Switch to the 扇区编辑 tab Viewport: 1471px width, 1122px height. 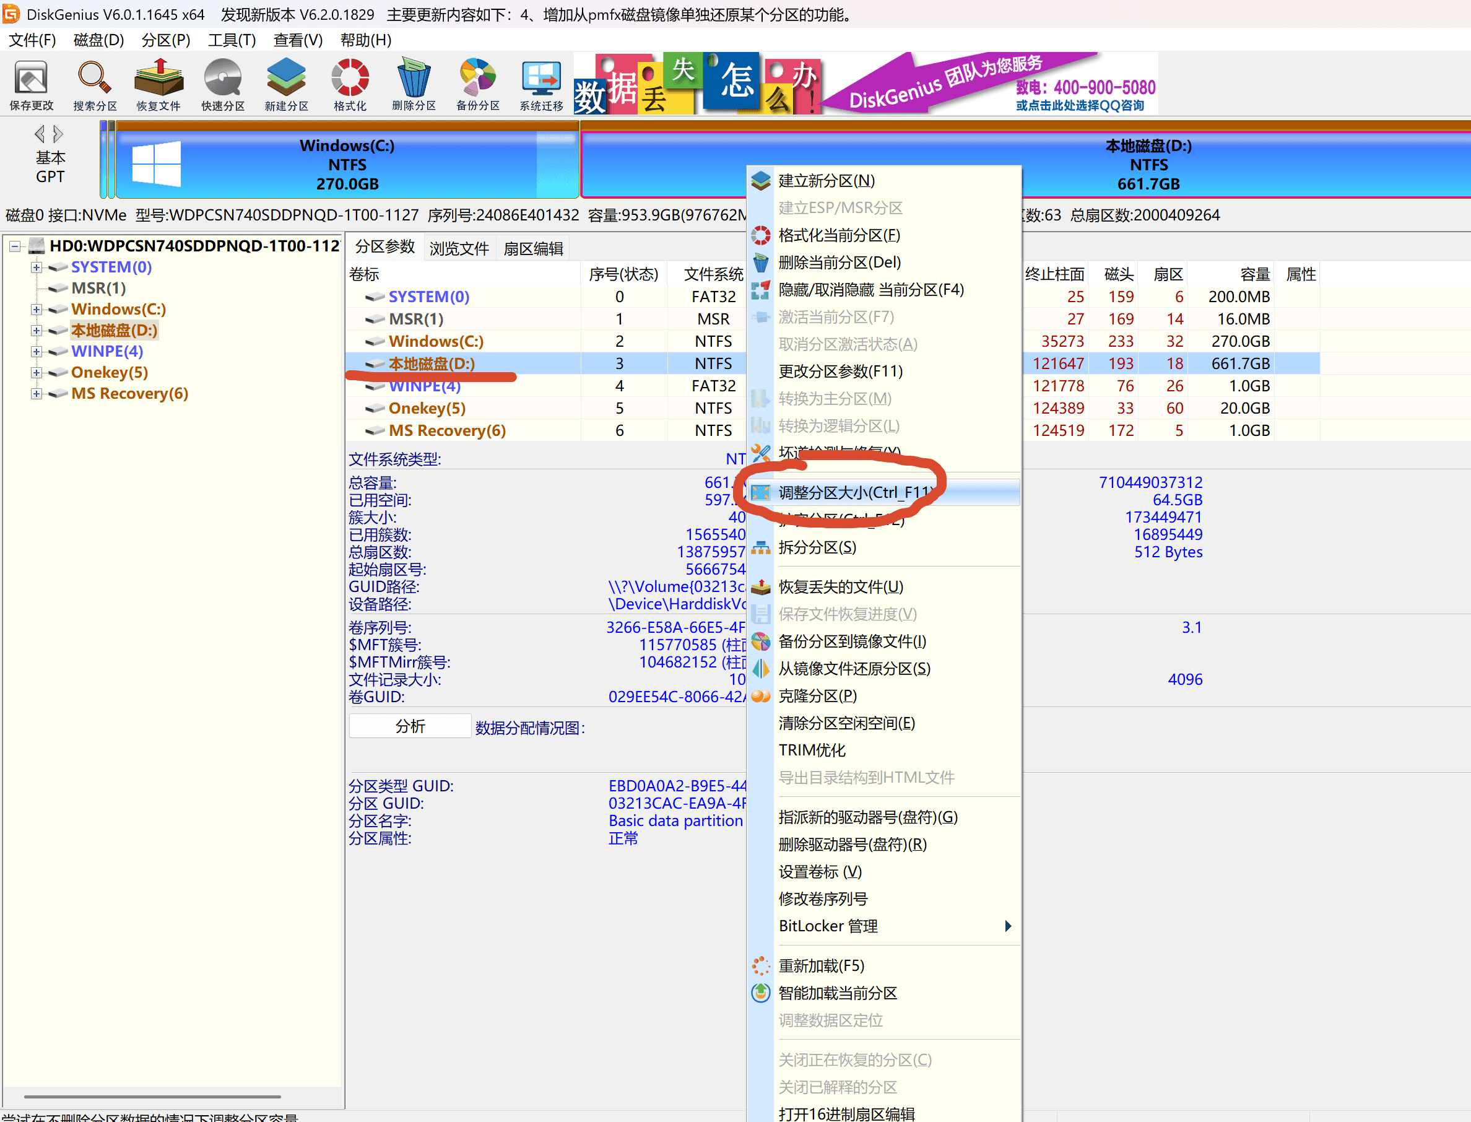click(533, 248)
